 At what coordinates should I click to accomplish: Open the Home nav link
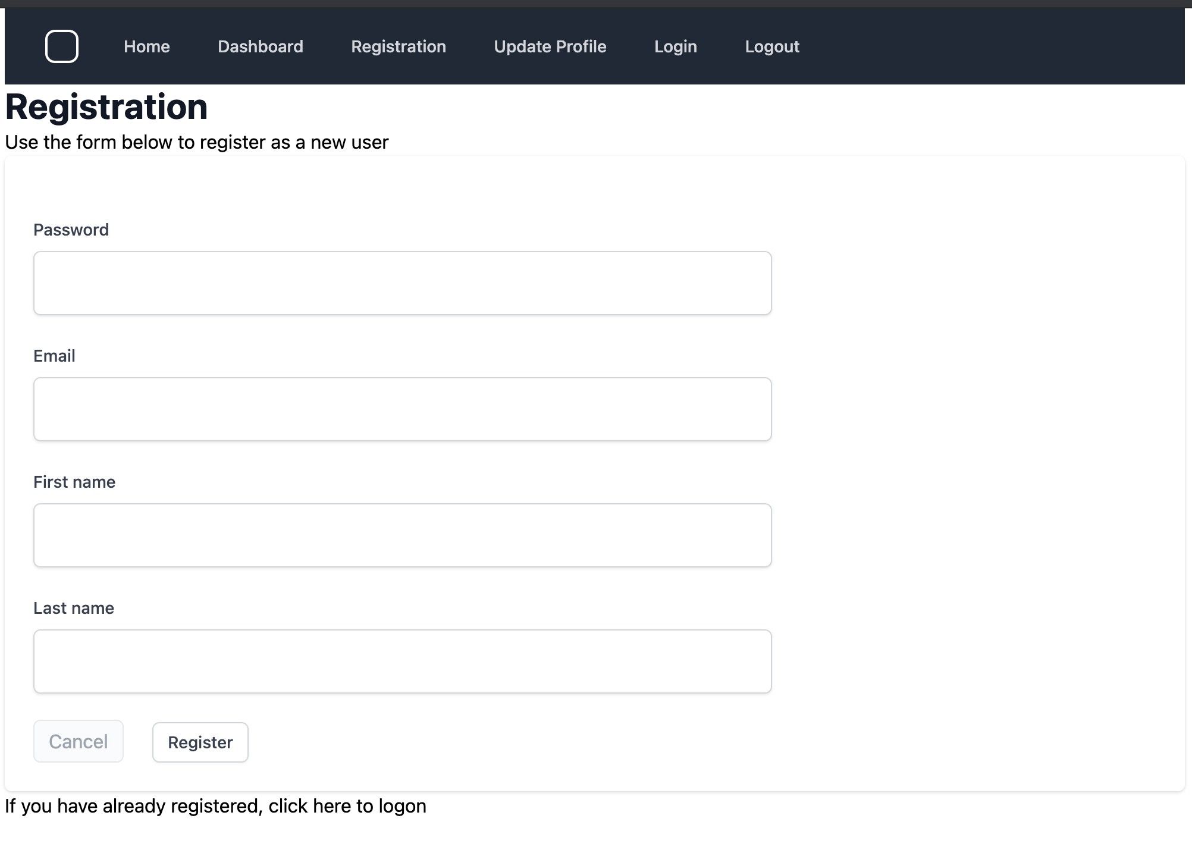pos(147,46)
